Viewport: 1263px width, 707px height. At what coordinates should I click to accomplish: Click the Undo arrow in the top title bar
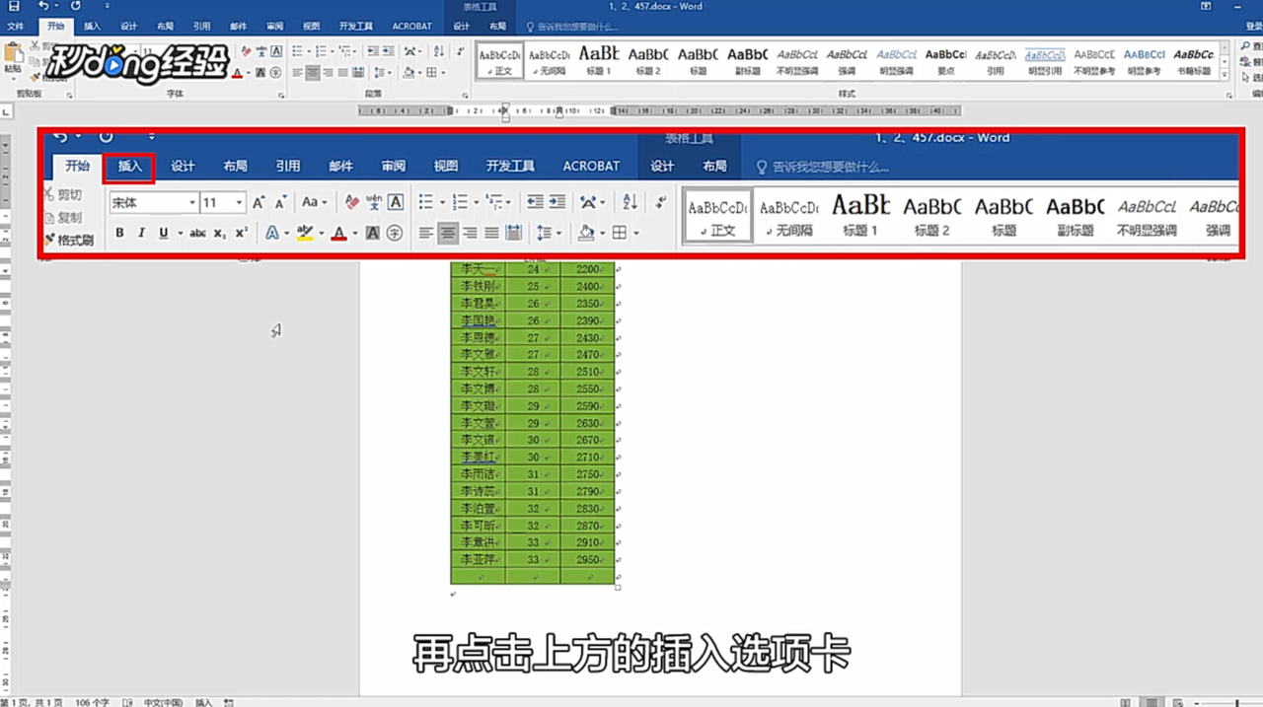[42, 6]
